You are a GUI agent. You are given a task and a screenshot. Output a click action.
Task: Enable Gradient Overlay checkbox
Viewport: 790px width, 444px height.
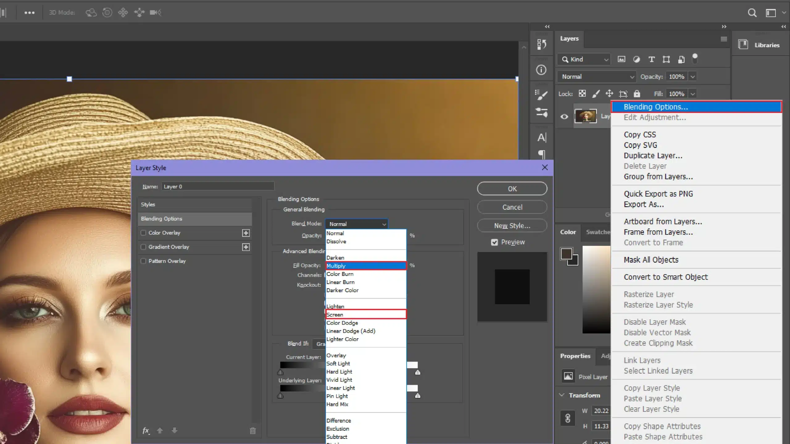(143, 247)
